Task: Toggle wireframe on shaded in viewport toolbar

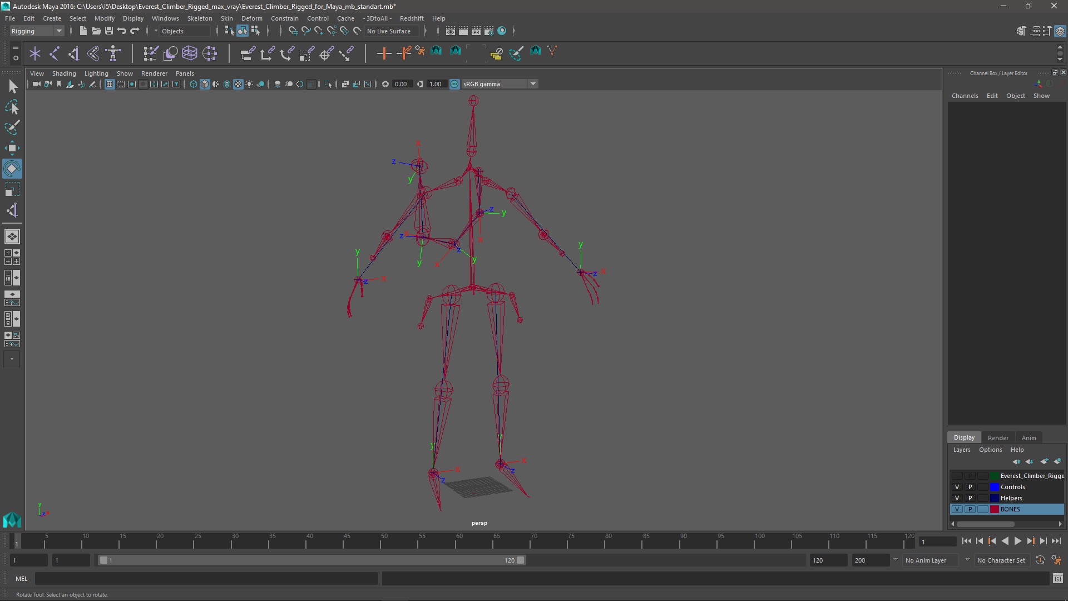Action: click(227, 84)
